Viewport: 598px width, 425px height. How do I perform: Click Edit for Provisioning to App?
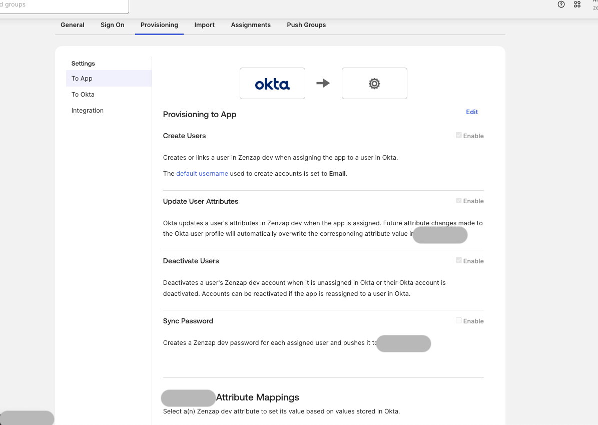coord(472,112)
